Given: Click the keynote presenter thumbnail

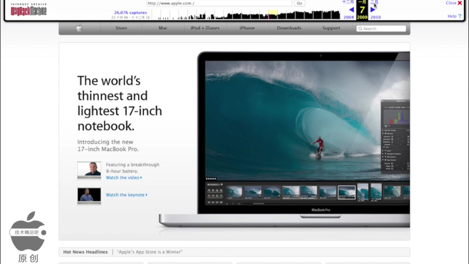Looking at the screenshot, I should pyautogui.click(x=89, y=195).
